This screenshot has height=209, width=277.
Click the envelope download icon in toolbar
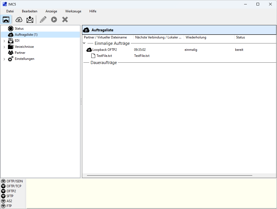[30, 19]
